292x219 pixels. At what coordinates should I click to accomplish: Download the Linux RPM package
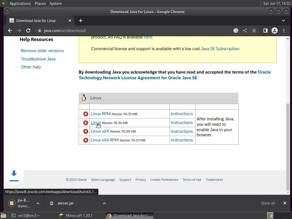(x=101, y=113)
